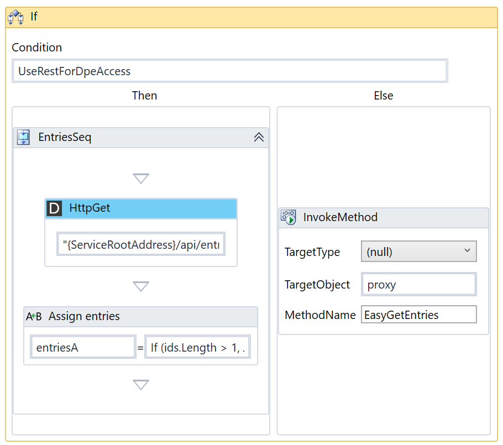This screenshot has width=503, height=445.
Task: Open the TargetType dropdown
Action: [418, 252]
